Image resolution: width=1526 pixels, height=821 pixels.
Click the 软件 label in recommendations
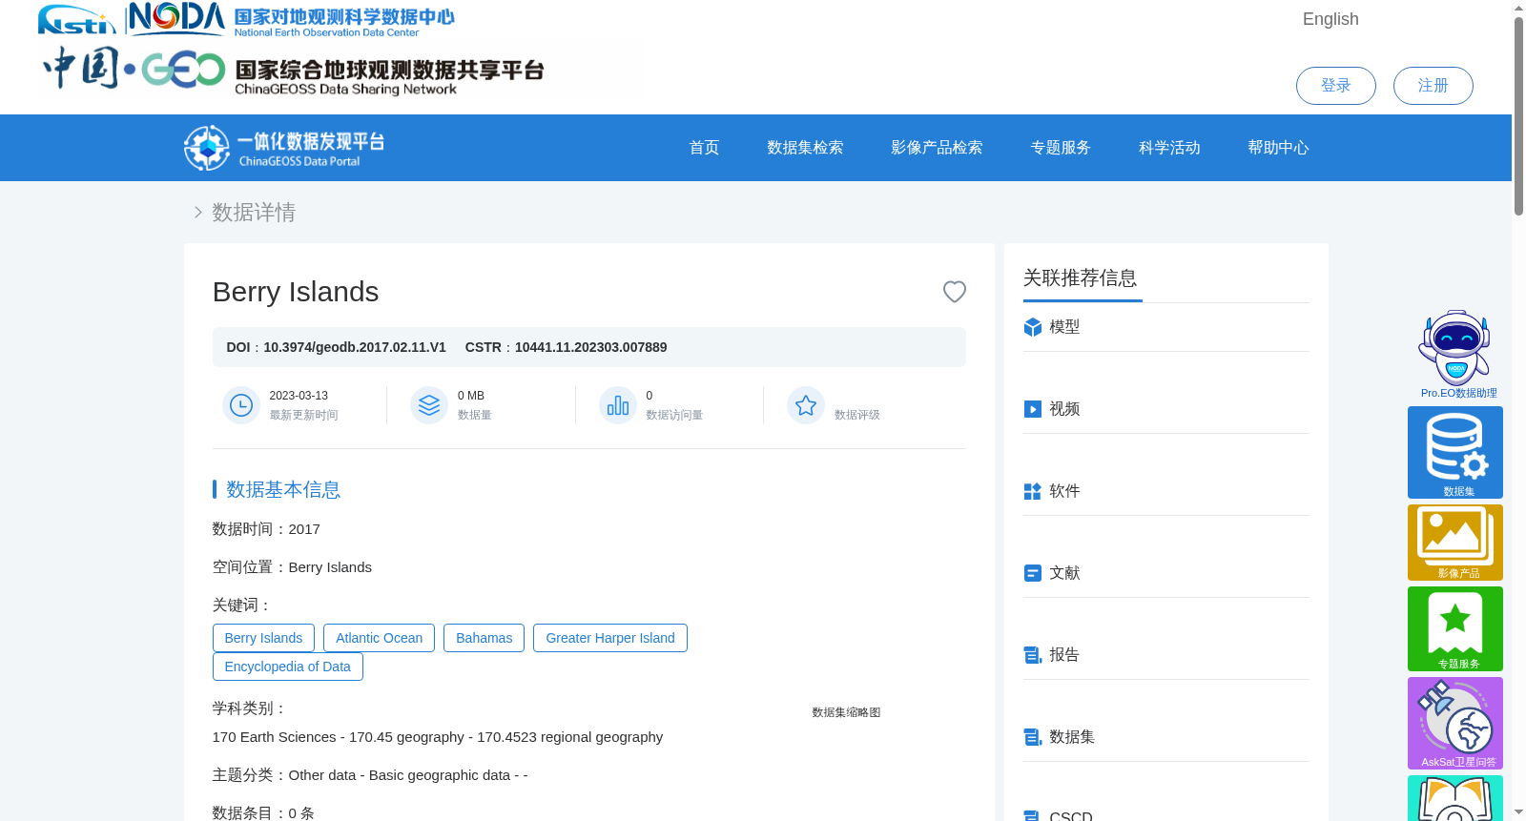(x=1064, y=491)
